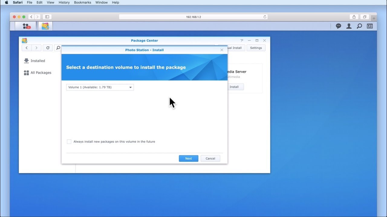This screenshot has width=387, height=217.
Task: Open the Help menu
Action: point(115,2)
